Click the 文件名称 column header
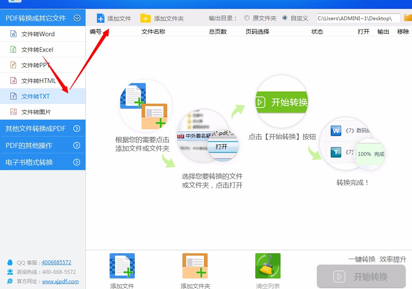This screenshot has width=412, height=289. coord(153,32)
